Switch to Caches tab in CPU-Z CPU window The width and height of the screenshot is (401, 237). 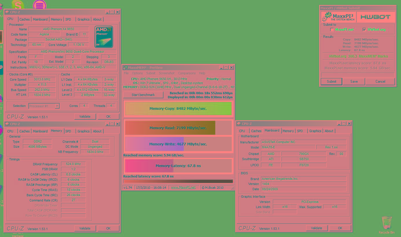(x=24, y=19)
